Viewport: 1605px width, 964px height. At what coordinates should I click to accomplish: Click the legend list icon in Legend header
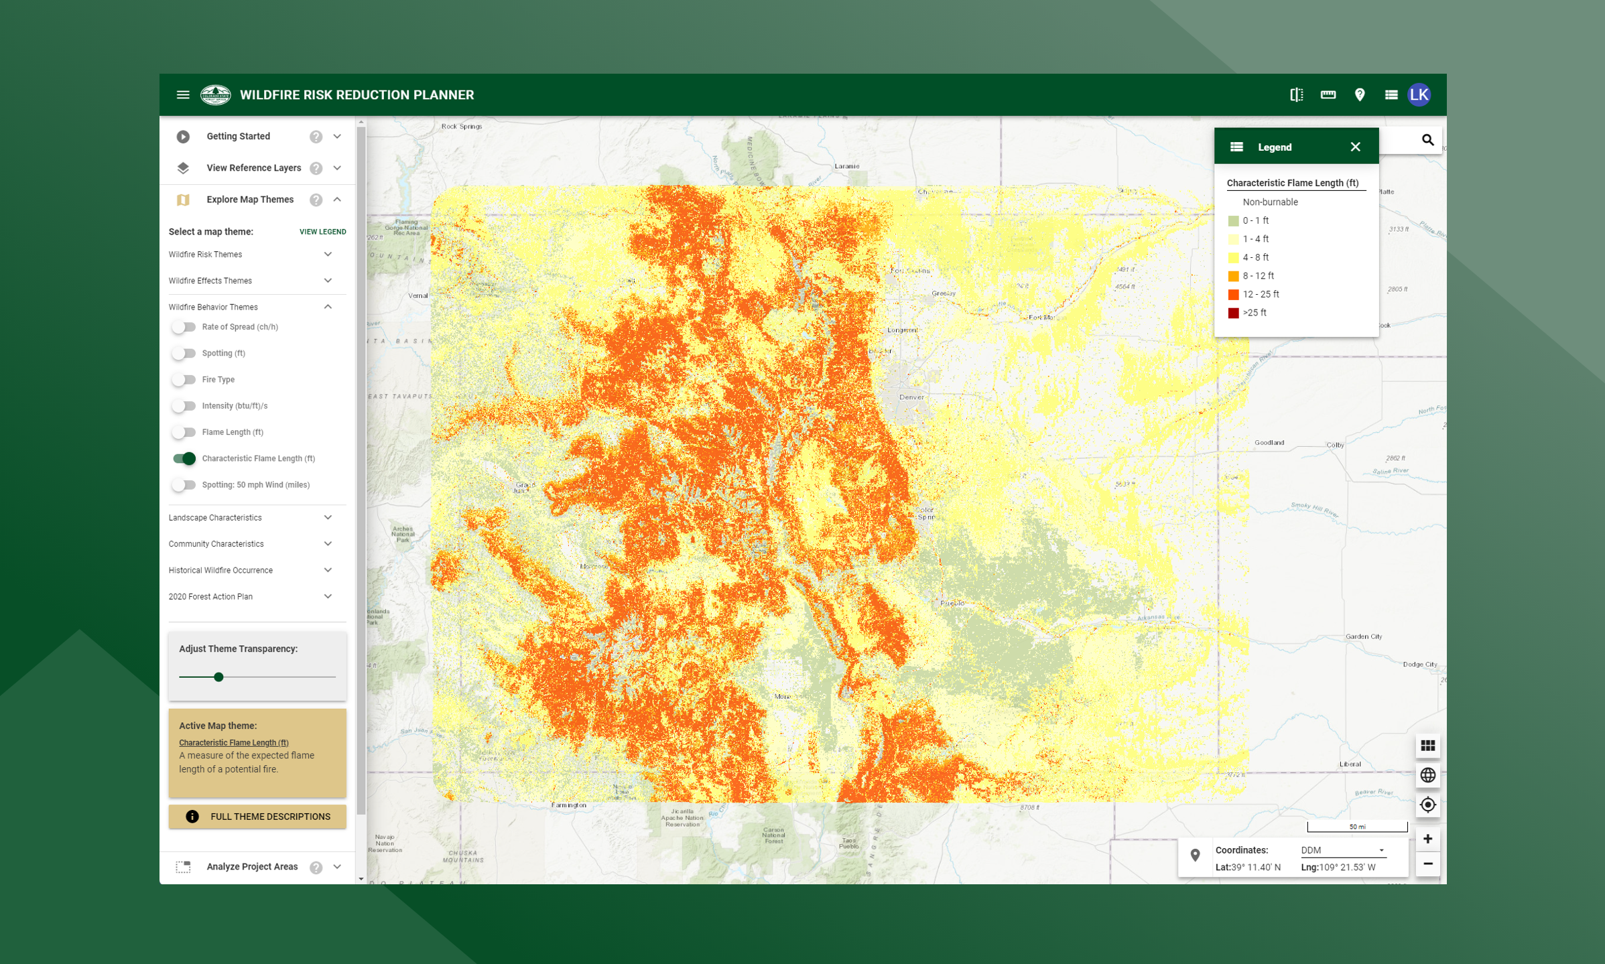[1236, 147]
